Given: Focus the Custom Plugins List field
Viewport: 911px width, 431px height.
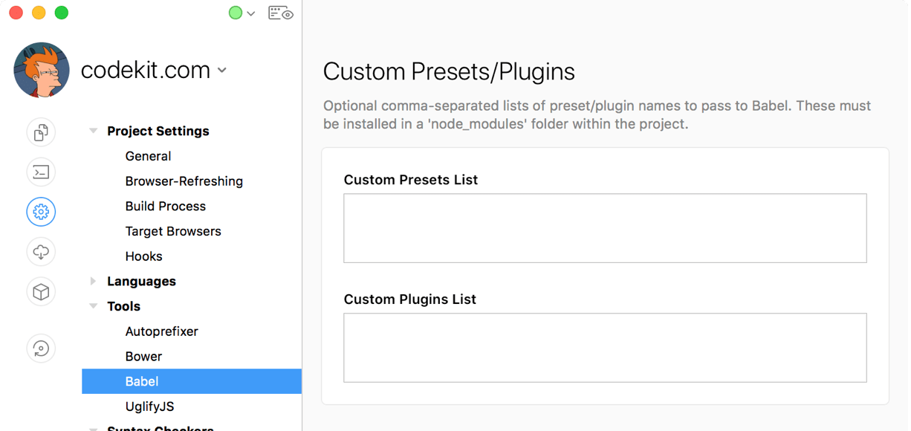Looking at the screenshot, I should coord(605,348).
